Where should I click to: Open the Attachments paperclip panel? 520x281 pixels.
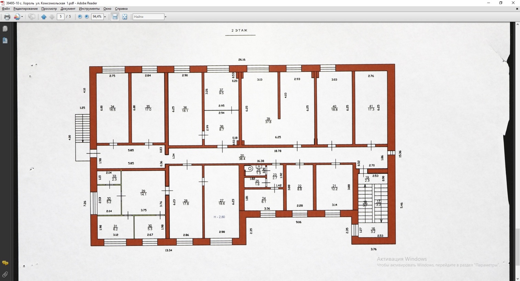tap(5, 274)
